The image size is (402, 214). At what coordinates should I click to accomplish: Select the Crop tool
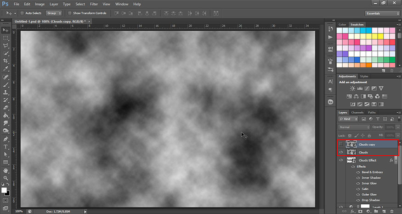[x=6, y=61]
